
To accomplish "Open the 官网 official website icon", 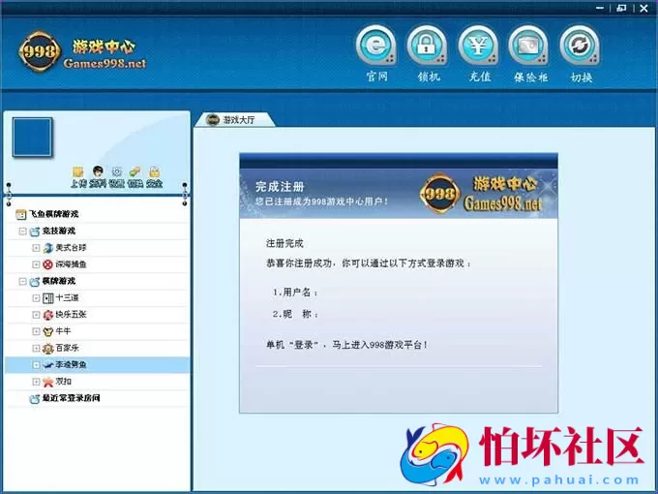I will [x=376, y=46].
